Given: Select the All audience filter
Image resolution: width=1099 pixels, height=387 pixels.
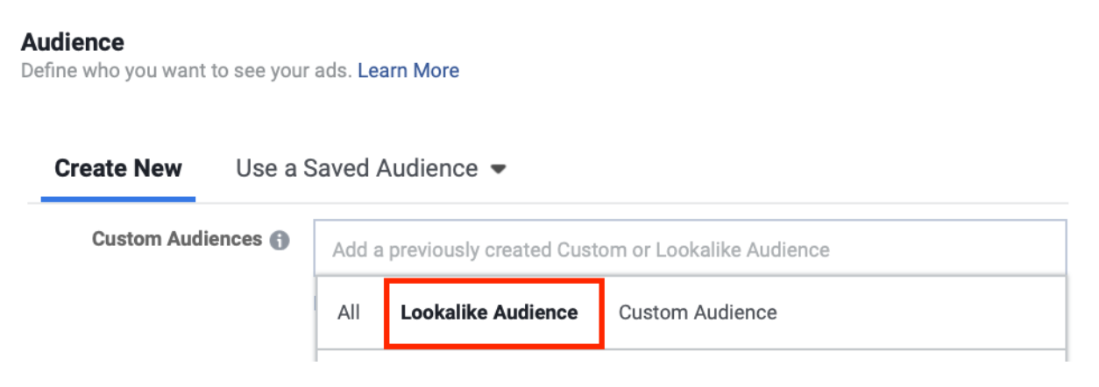Looking at the screenshot, I should (x=349, y=313).
